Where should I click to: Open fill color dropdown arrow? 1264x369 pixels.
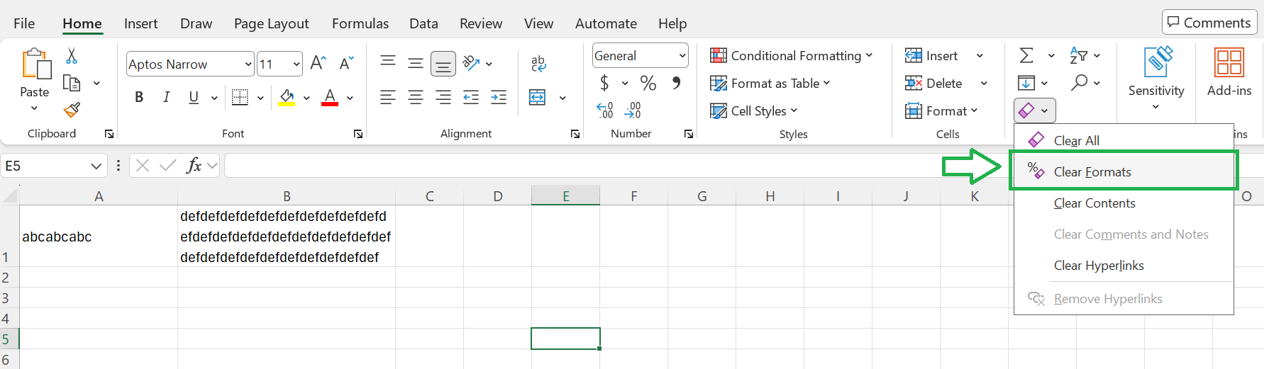point(306,98)
